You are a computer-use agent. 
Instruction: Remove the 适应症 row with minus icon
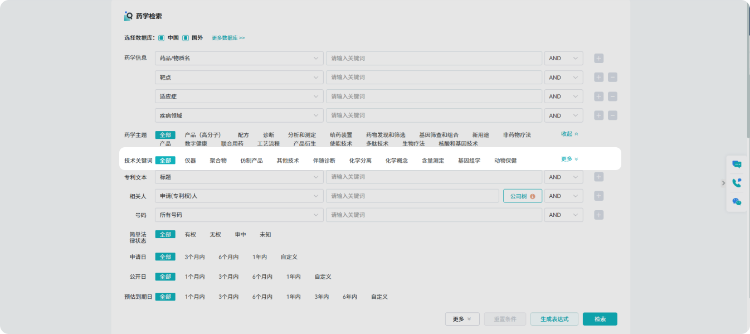[x=612, y=96]
